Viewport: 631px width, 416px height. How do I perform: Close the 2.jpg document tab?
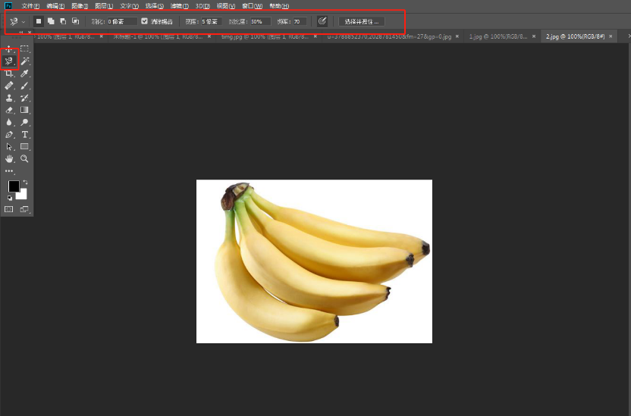pyautogui.click(x=611, y=36)
